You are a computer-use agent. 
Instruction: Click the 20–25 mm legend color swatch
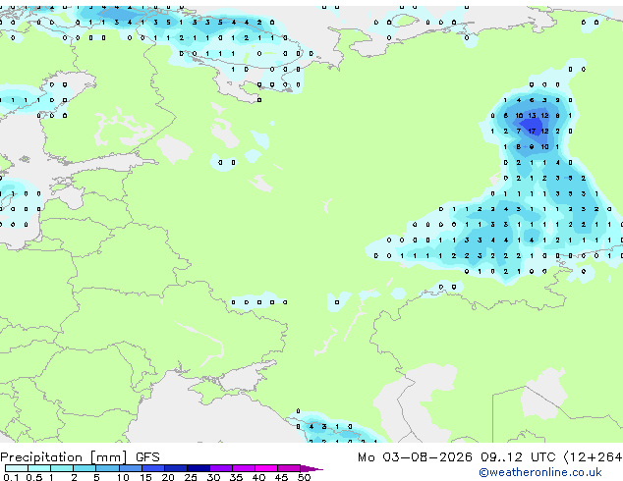(x=175, y=468)
